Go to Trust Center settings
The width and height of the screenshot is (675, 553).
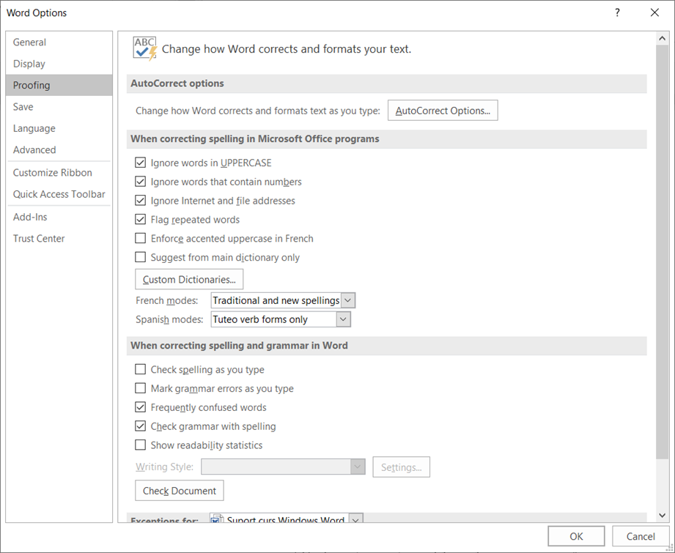click(x=39, y=239)
